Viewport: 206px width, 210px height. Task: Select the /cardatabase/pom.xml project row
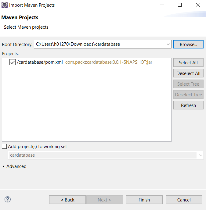86,62
